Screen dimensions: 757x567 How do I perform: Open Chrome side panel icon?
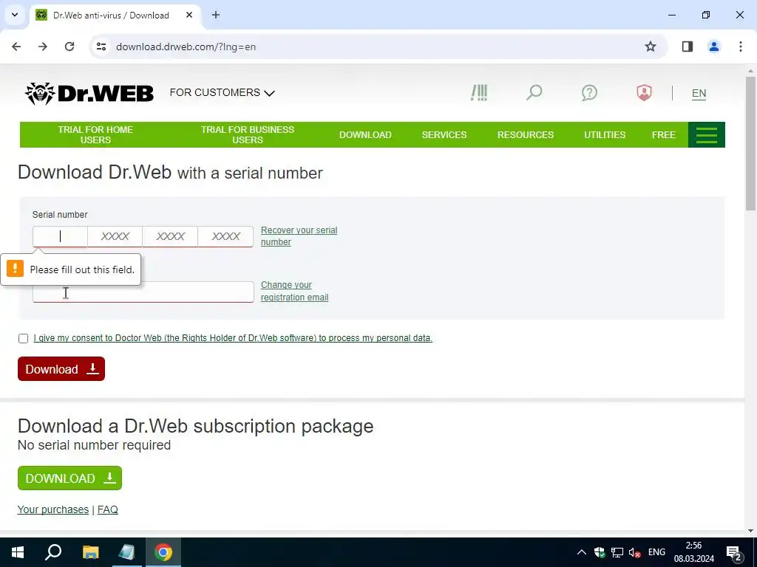(x=688, y=47)
